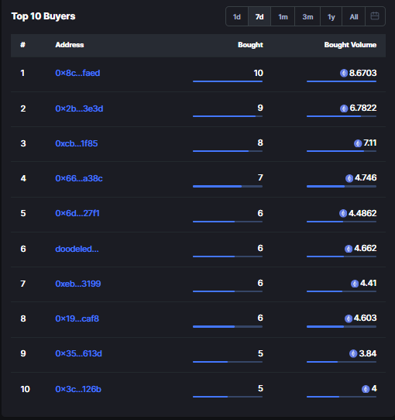Show the All time range
Image resolution: width=395 pixels, height=420 pixels.
pos(354,16)
